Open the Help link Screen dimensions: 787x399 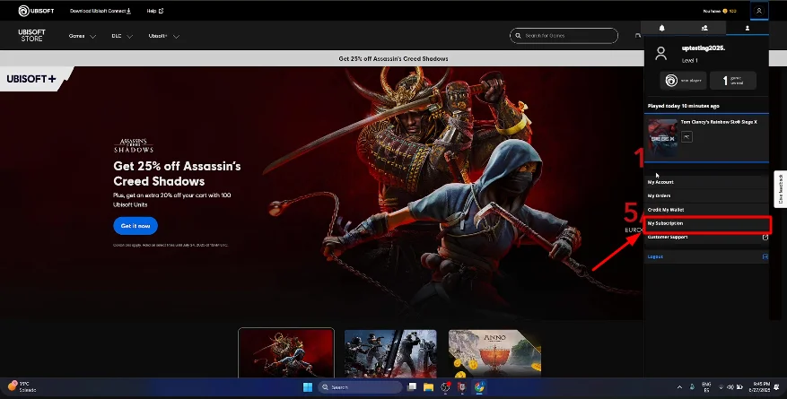coord(155,11)
